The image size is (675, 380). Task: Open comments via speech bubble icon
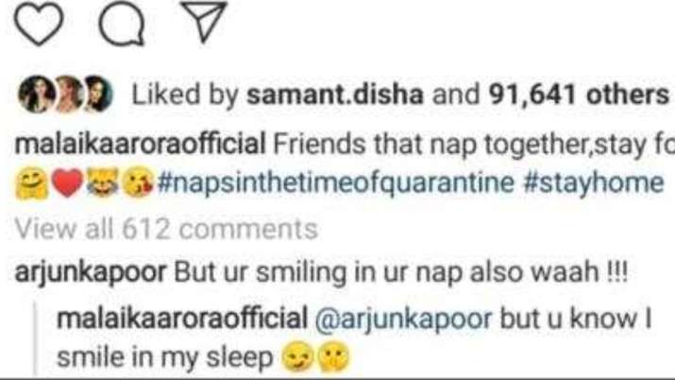122,25
